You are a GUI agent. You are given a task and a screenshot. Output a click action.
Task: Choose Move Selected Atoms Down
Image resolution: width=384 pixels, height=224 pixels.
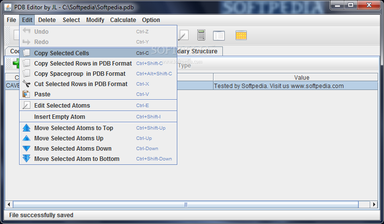[x=98, y=149]
